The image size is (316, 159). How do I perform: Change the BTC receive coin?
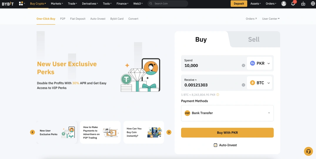click(x=259, y=83)
